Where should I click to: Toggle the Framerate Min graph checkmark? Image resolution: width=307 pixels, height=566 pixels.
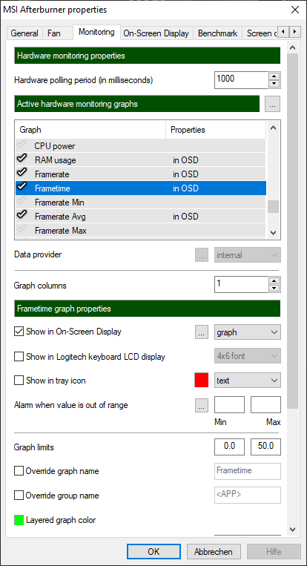click(x=22, y=201)
